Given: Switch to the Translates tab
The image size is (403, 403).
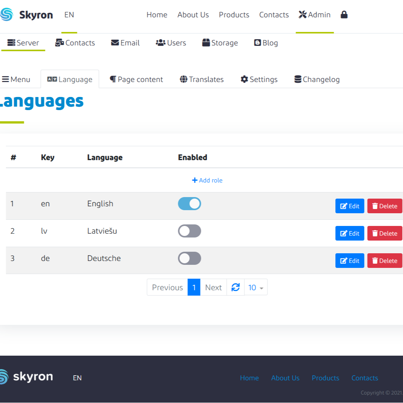Looking at the screenshot, I should coord(201,79).
